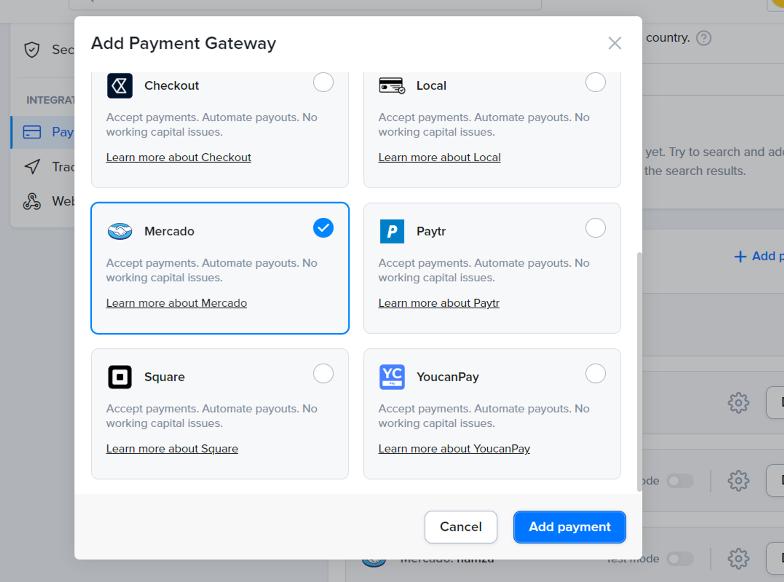This screenshot has width=784, height=582.
Task: Select the Paytr radio button
Action: coord(595,228)
